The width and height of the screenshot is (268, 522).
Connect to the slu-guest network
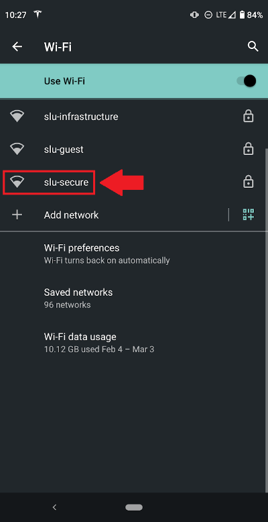[133, 149]
